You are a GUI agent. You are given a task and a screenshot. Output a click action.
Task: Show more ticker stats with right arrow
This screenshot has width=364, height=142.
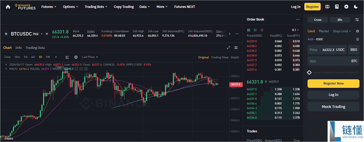[230, 34]
